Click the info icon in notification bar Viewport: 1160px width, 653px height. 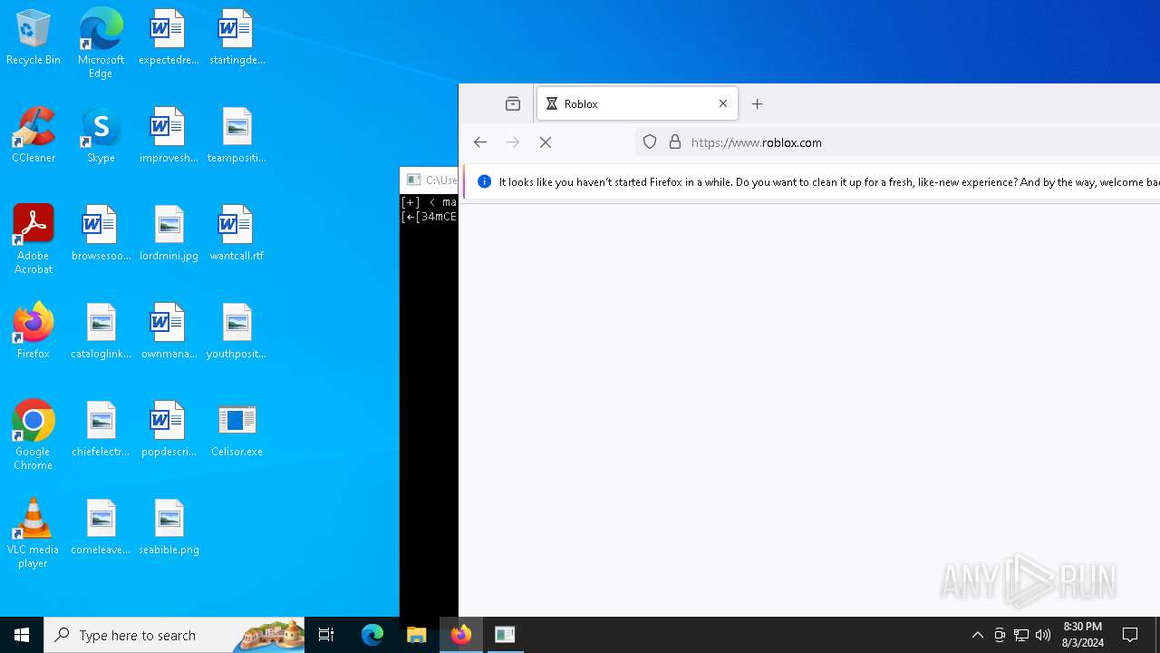(484, 182)
